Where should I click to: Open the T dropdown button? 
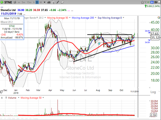click(x=156, y=2)
